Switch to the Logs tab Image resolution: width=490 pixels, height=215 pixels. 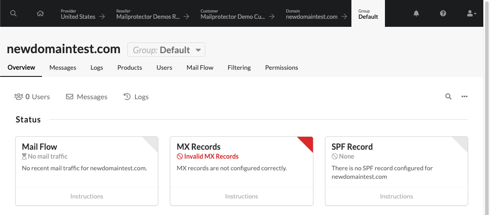[x=97, y=67]
